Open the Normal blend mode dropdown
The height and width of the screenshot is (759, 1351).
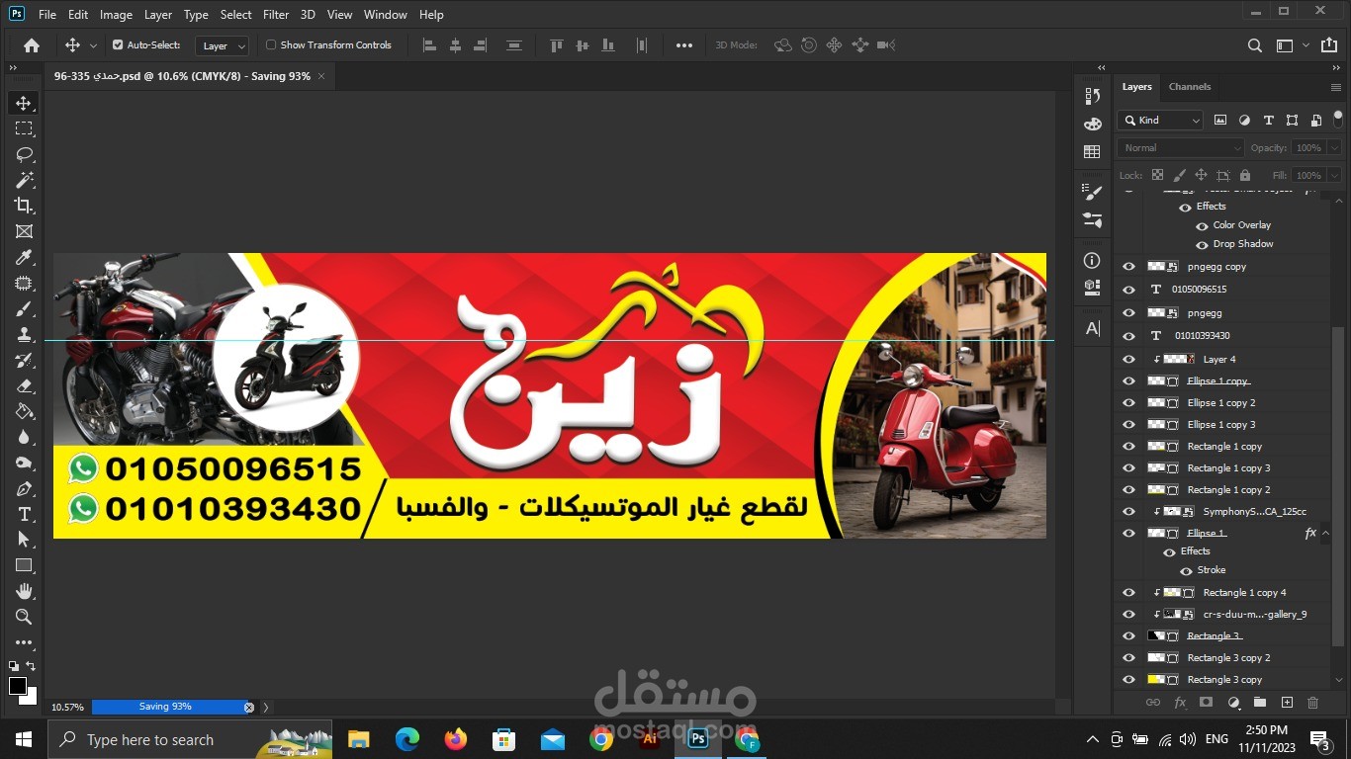(1180, 148)
